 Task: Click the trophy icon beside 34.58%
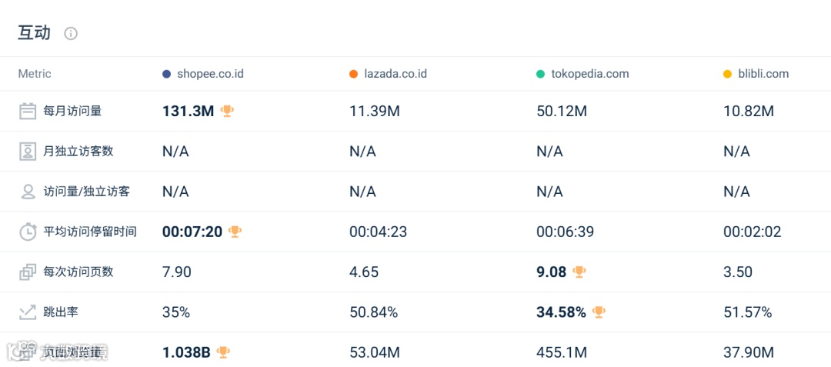[599, 312]
